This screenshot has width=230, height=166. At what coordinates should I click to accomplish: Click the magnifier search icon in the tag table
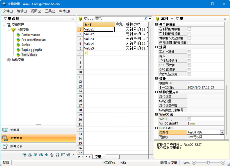pyautogui.click(x=146, y=19)
